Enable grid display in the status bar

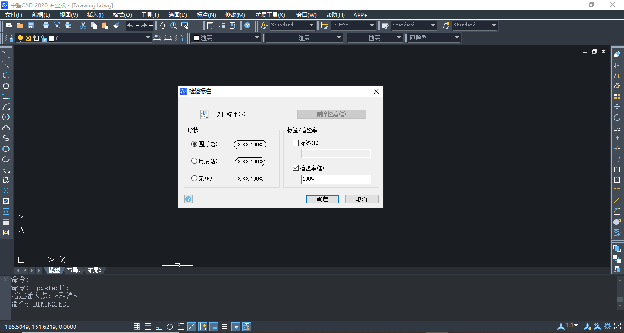[148, 326]
